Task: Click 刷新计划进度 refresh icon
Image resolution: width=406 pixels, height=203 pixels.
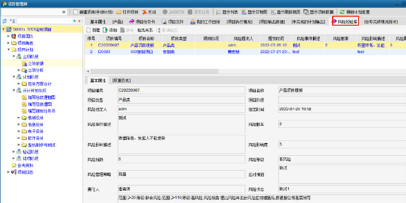Action: tap(342, 12)
